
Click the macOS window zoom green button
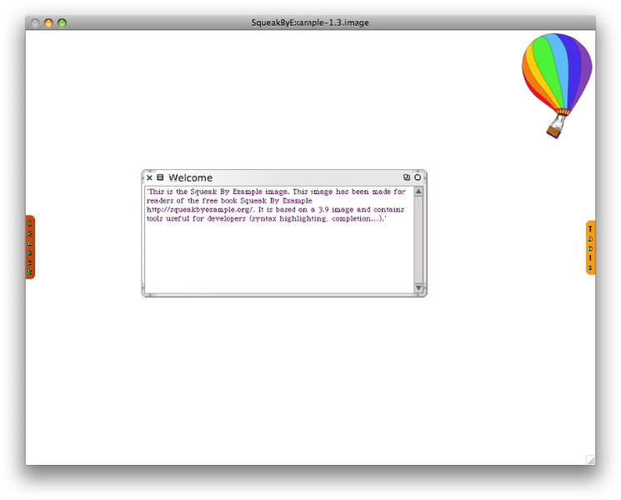point(62,23)
